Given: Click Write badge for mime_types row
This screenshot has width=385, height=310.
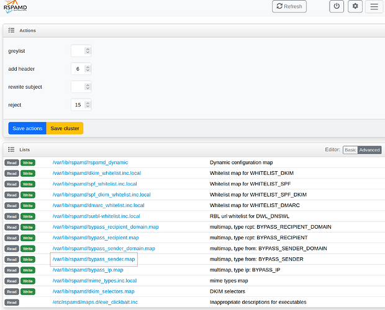Looking at the screenshot, I should (x=28, y=281).
